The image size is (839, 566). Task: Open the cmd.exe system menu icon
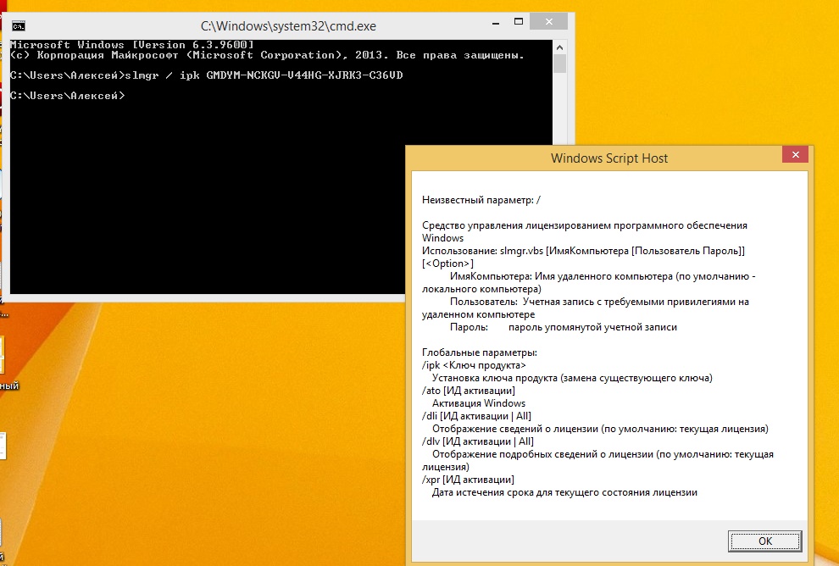point(18,25)
